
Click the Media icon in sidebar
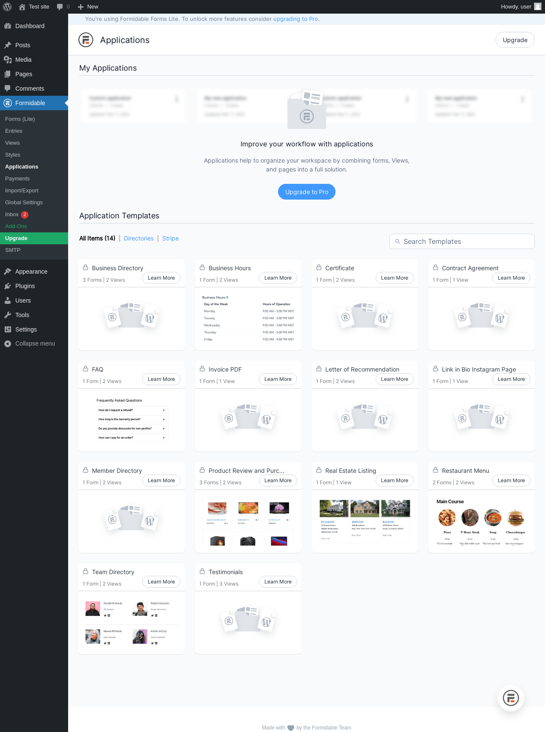click(8, 60)
